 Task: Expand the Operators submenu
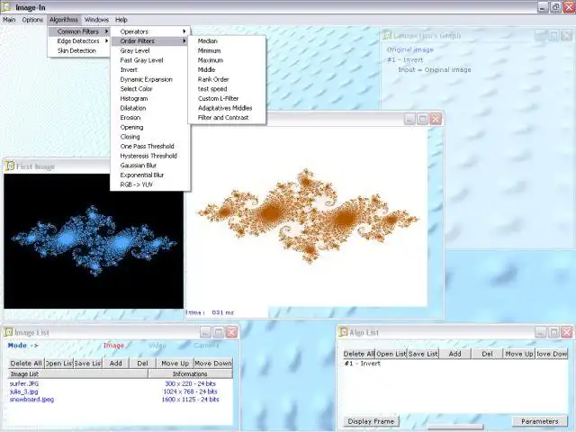(150, 31)
